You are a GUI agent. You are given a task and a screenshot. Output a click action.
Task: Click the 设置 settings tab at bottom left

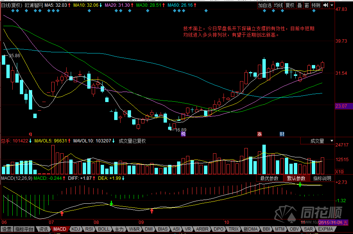pos(7,229)
